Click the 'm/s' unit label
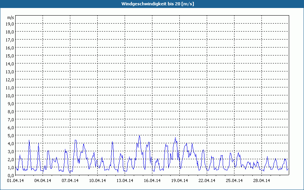304x190 pixels. [11, 17]
